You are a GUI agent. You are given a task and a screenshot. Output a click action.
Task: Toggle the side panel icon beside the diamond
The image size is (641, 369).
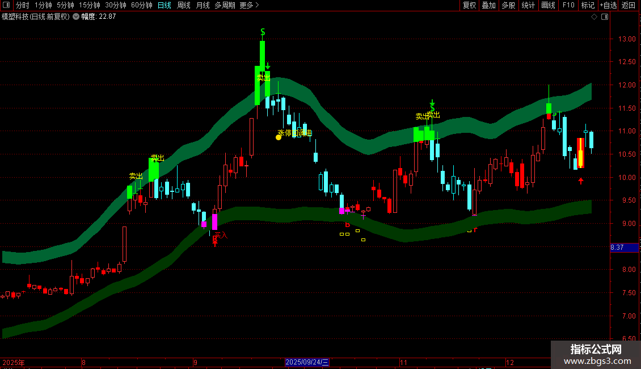[x=605, y=17]
